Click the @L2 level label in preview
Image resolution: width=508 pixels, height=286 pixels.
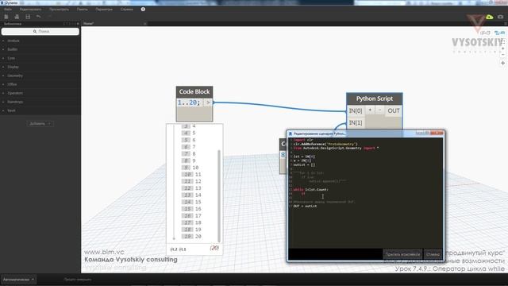click(x=174, y=249)
